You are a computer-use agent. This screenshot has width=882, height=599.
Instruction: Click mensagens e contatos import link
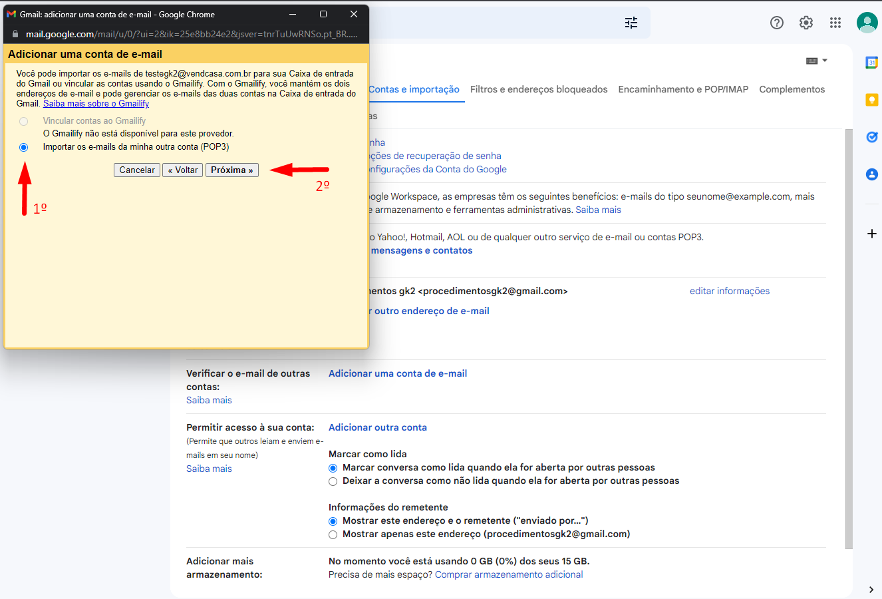pos(422,250)
